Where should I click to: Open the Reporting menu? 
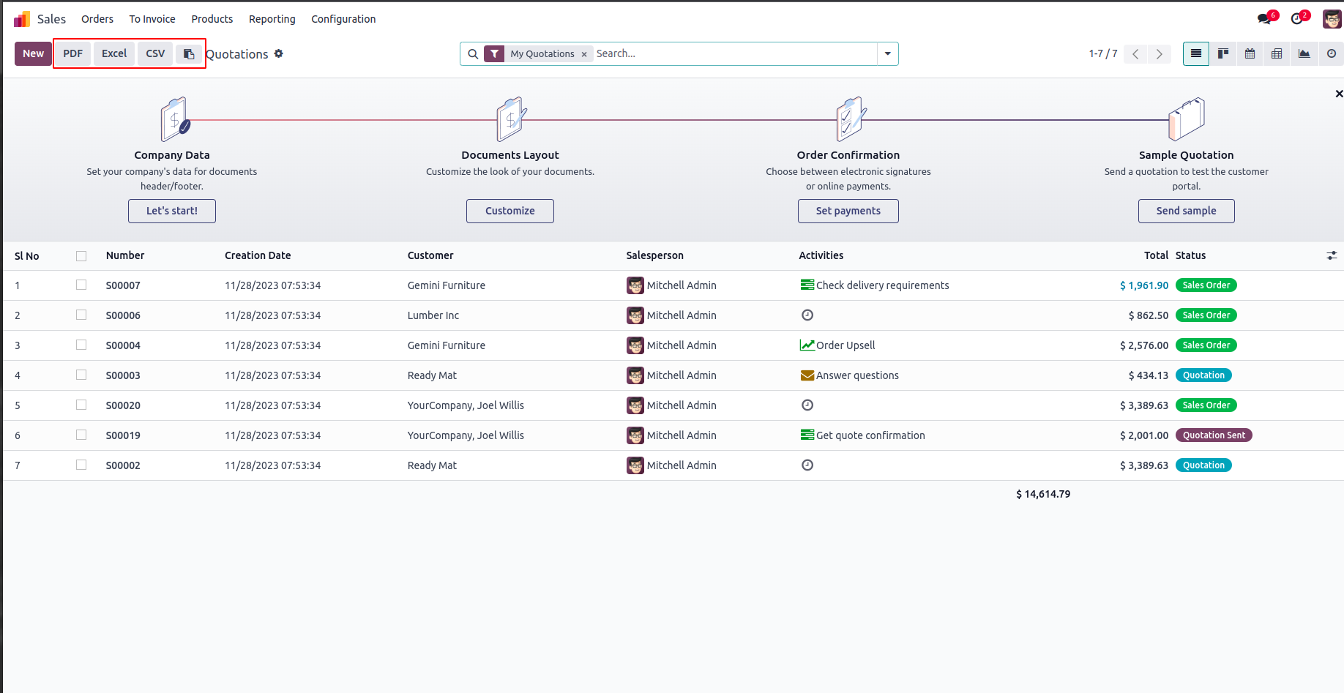pyautogui.click(x=272, y=19)
